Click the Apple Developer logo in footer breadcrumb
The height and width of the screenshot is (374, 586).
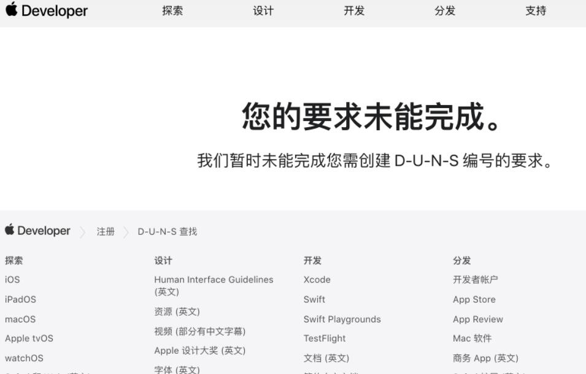coord(37,230)
